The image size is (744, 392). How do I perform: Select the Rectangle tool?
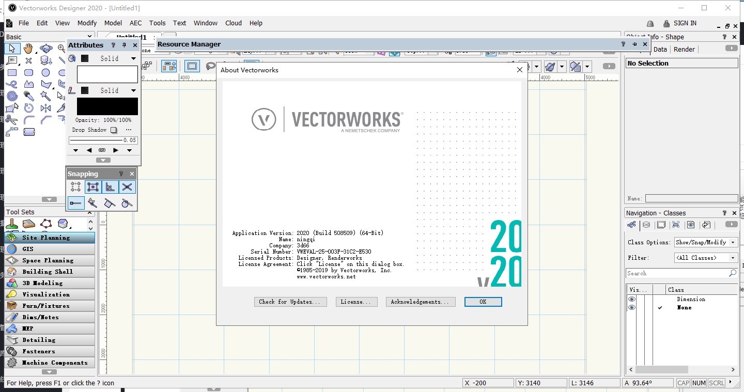point(12,73)
